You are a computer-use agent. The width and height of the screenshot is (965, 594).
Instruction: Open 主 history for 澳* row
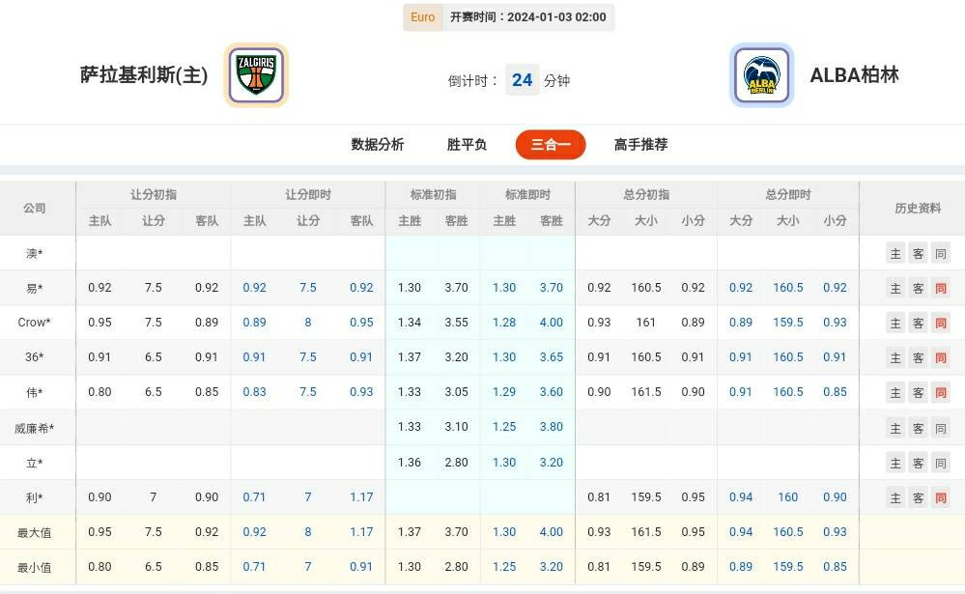click(895, 254)
